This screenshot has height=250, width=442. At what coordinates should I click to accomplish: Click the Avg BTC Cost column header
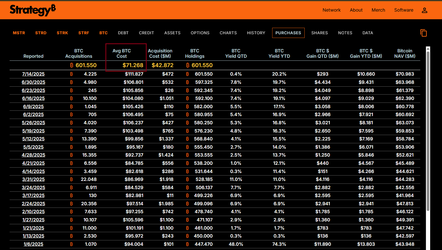(x=122, y=54)
